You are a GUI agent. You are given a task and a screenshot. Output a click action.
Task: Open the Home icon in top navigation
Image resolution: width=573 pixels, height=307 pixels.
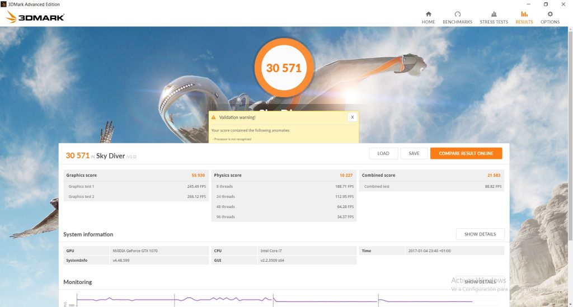(428, 14)
